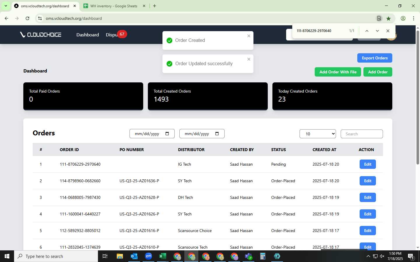Open the Chrome profile icon

pos(403,18)
